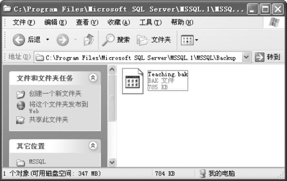This screenshot has width=287, height=181.
Task: Click the Forward arrow icon
Action: 63,40
